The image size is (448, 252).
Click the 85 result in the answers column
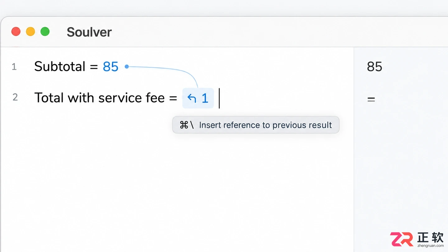375,67
